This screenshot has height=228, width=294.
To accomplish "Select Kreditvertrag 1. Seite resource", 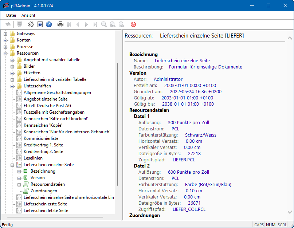I will 43,145.
